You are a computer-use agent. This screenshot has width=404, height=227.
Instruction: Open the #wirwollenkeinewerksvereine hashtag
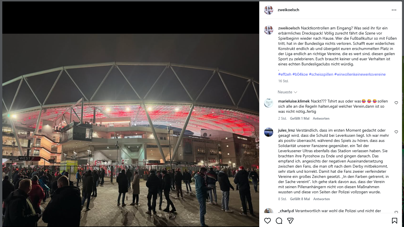coord(360,74)
